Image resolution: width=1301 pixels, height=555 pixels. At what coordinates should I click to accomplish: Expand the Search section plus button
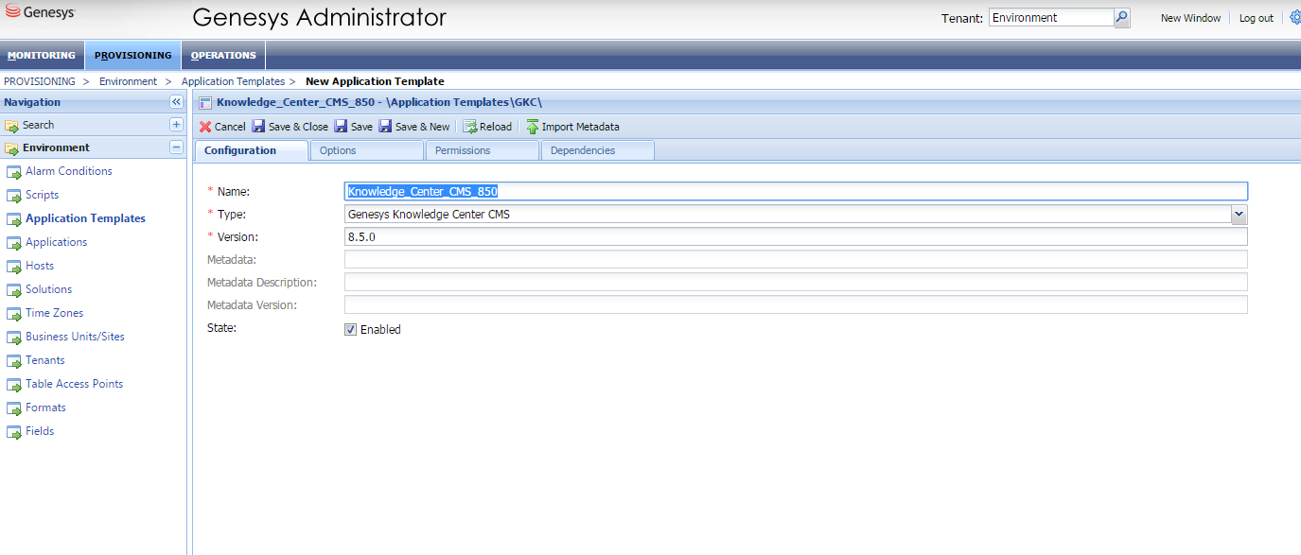(x=176, y=125)
